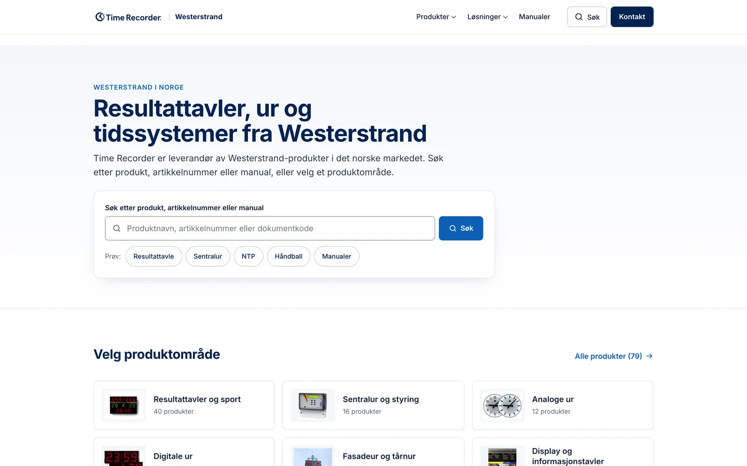Viewport: 747px width, 466px height.
Task: Open the Alle produkter (79) link
Action: [x=614, y=356]
